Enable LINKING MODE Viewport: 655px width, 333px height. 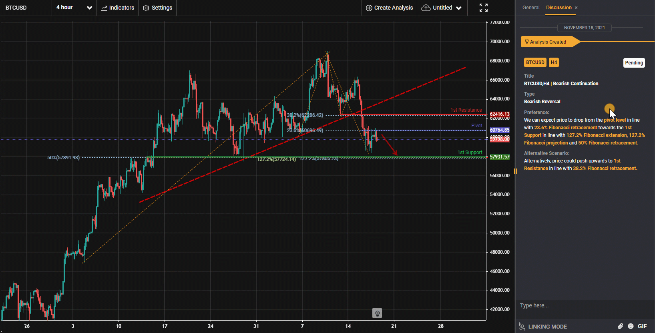coord(543,327)
